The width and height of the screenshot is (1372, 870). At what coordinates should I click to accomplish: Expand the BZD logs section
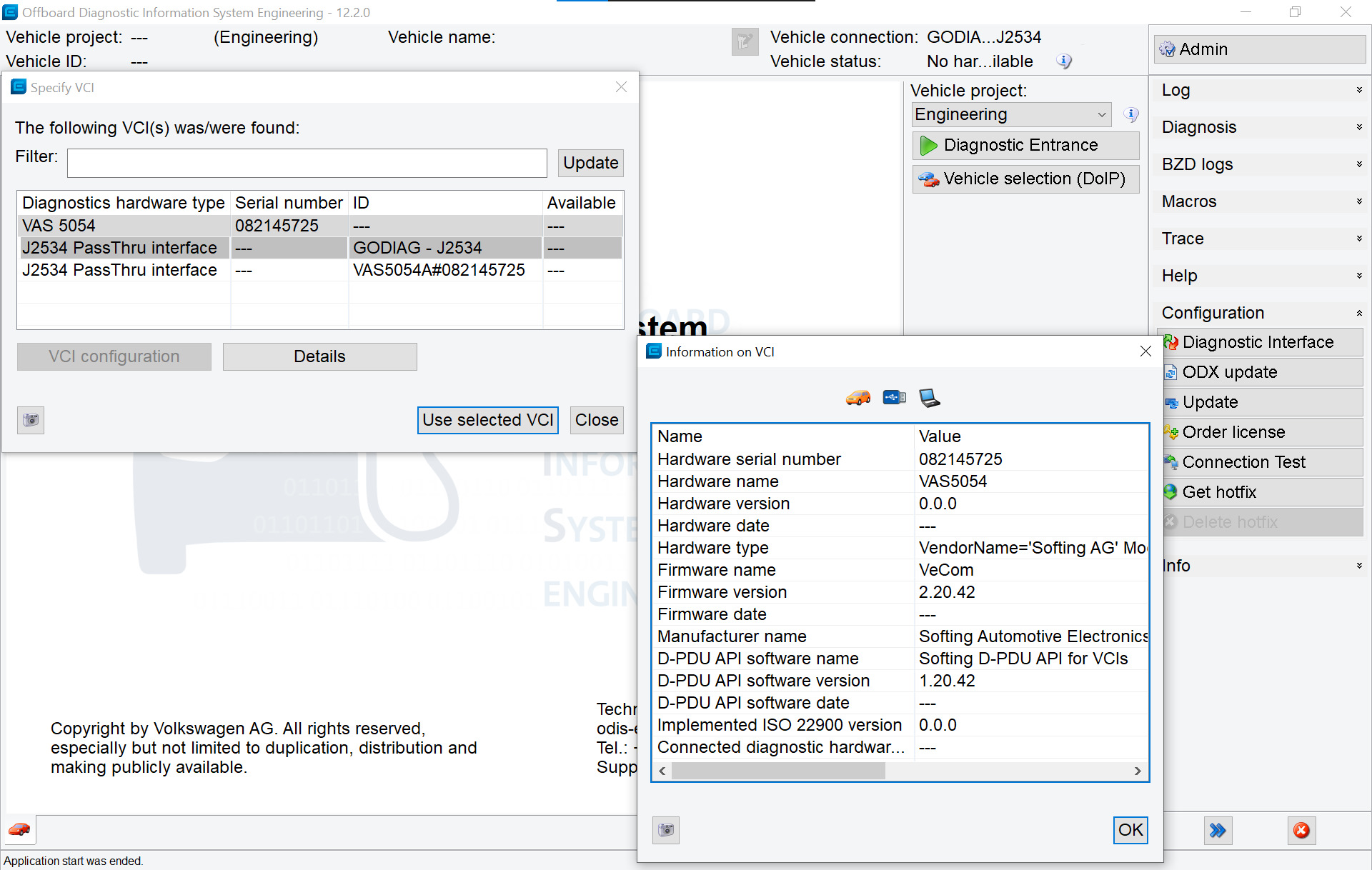pos(1261,164)
